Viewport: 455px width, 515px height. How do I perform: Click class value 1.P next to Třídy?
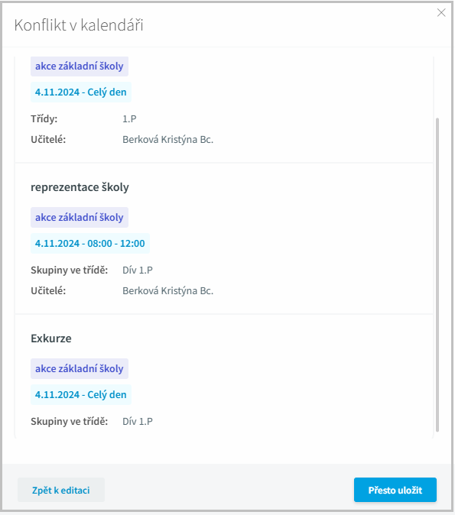[x=129, y=118]
